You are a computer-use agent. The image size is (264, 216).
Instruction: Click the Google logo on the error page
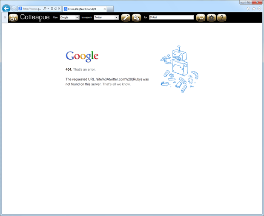[x=82, y=56]
